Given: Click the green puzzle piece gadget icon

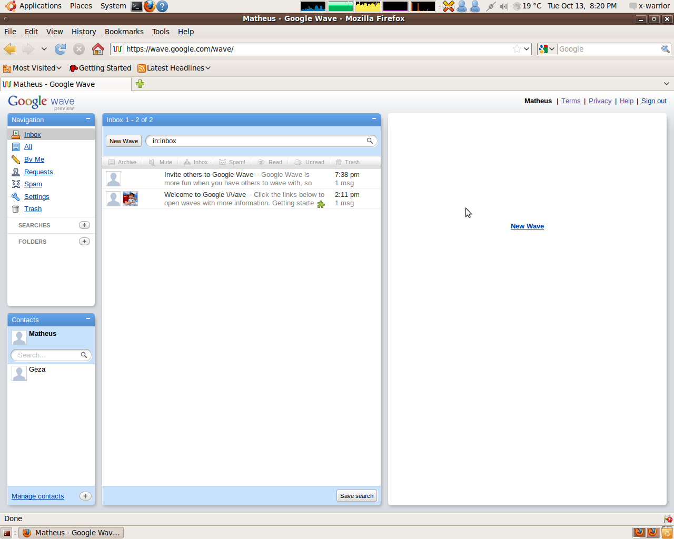Looking at the screenshot, I should point(321,204).
